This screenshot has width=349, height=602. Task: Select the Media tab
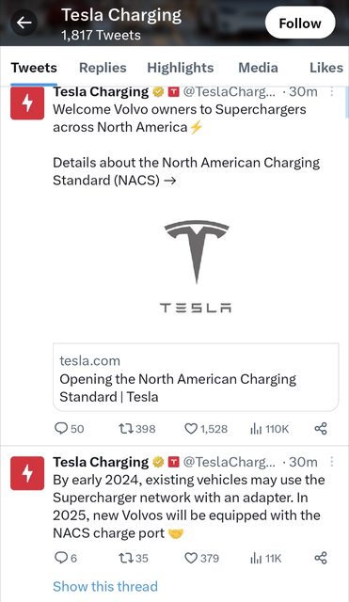coord(258,68)
